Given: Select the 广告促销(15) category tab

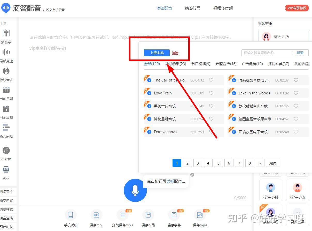Looking at the screenshot, I should [x=252, y=64].
